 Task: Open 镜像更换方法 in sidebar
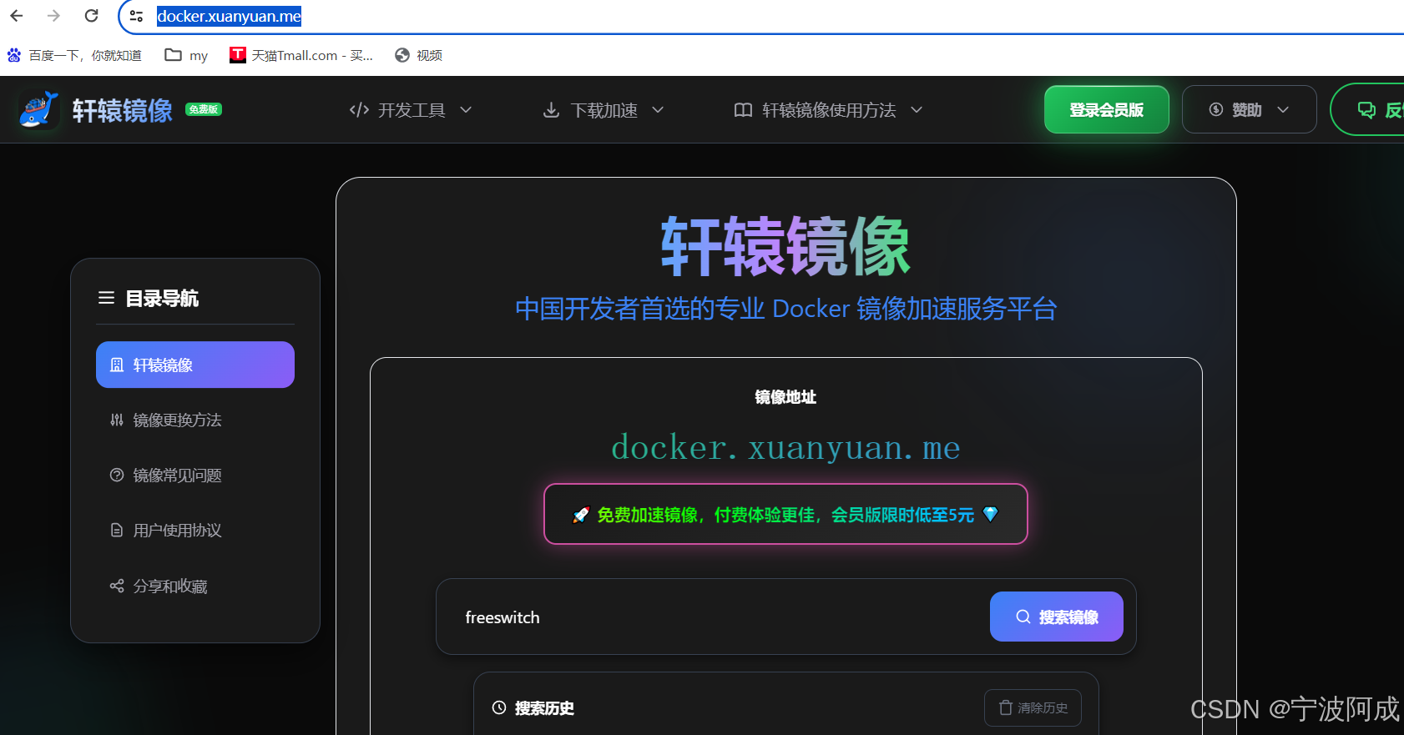click(195, 420)
